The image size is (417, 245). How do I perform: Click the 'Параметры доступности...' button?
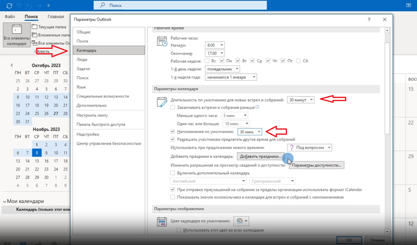[x=316, y=165]
